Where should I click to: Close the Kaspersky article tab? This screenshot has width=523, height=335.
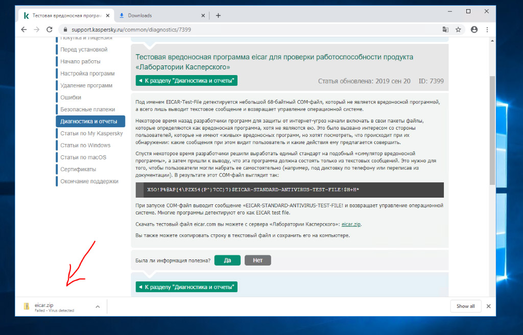[107, 15]
